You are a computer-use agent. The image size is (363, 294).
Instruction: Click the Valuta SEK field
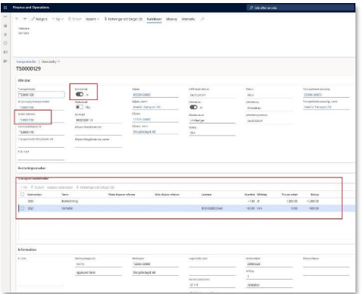(x=212, y=133)
